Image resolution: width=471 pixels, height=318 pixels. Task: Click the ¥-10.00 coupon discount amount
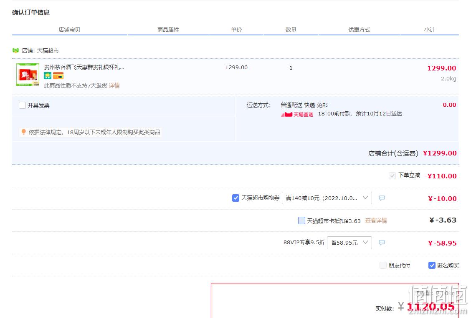point(443,198)
